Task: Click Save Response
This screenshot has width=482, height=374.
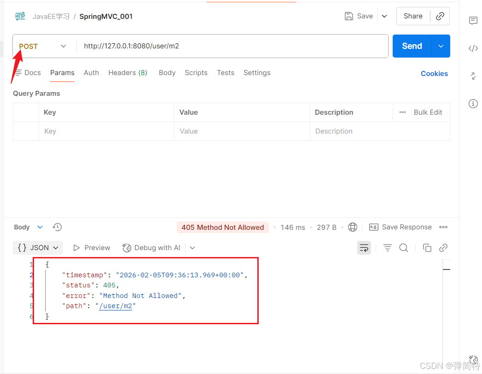Action: point(407,227)
